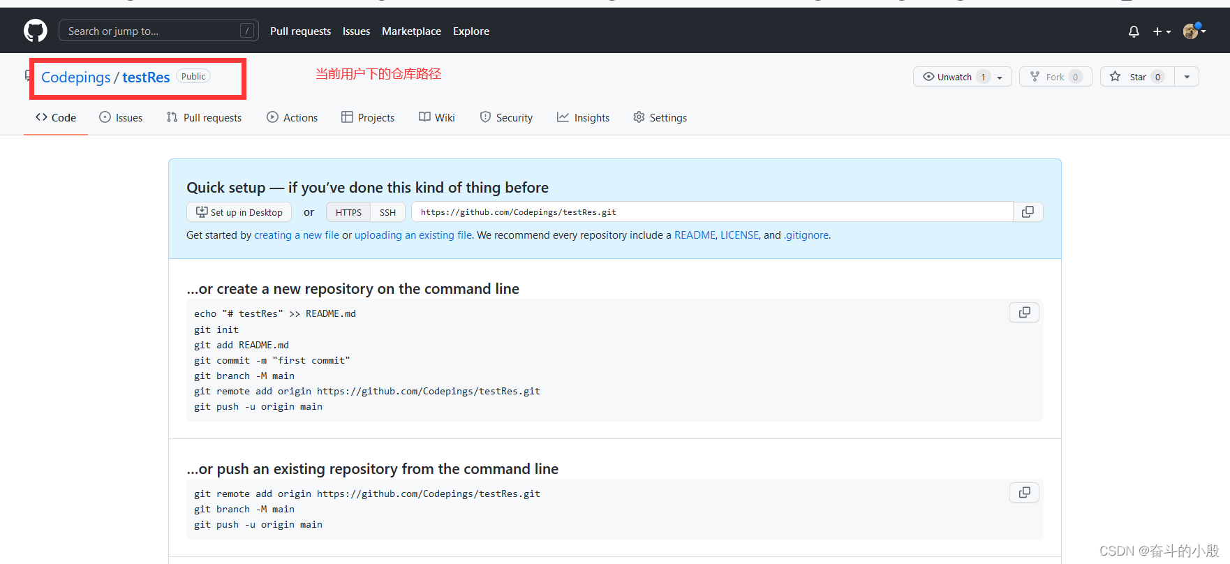Copy the repository URL to clipboard
1230x564 pixels.
click(x=1028, y=212)
